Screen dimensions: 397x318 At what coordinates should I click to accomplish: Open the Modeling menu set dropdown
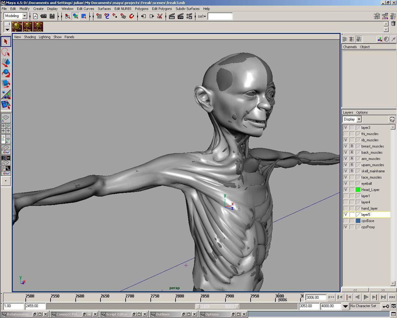[x=25, y=16]
